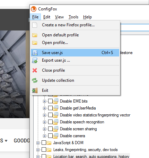Select Exit from File menu

click(x=75, y=90)
